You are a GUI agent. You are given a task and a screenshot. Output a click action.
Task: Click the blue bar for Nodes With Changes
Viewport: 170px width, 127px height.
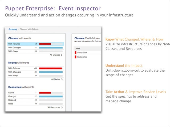coord(51,72)
